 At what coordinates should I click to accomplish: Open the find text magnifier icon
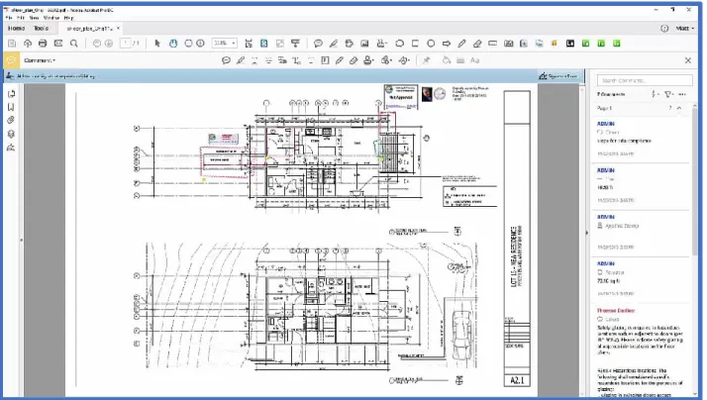point(74,44)
